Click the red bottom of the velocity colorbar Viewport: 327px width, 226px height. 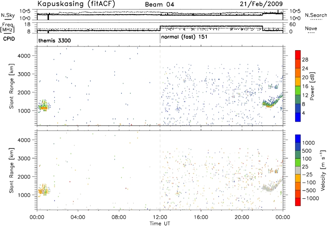point(298,202)
